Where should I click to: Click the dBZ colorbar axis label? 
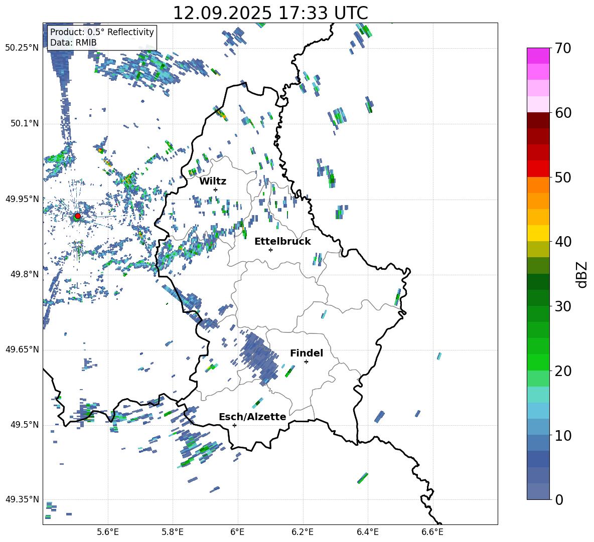point(581,274)
